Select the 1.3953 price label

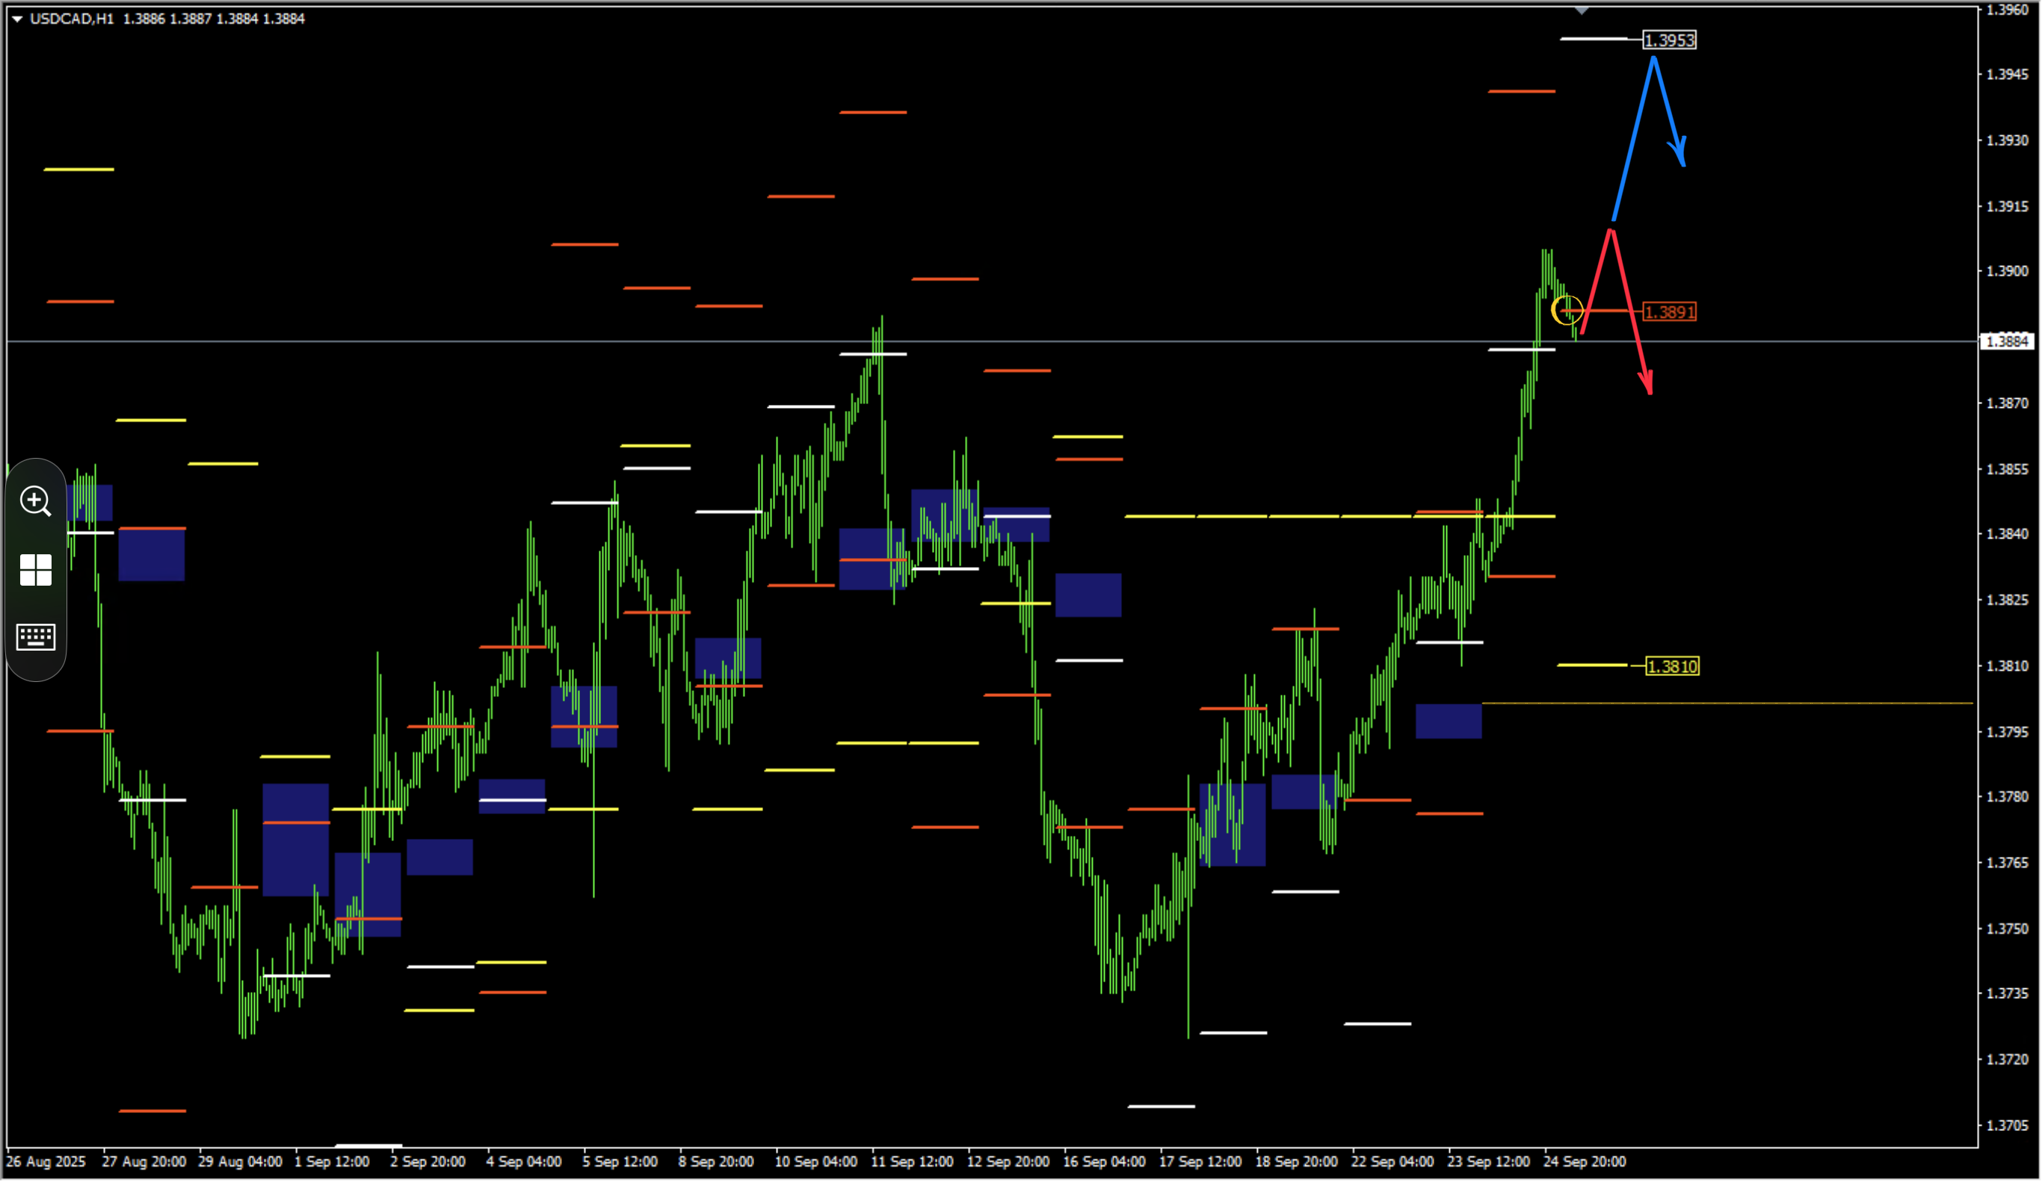(1670, 40)
